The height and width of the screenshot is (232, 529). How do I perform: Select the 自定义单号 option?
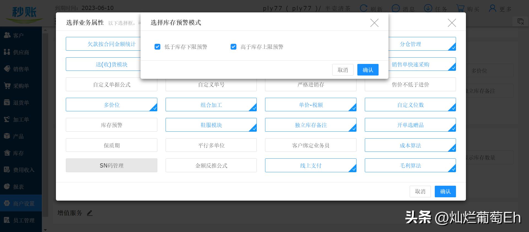[x=211, y=85]
